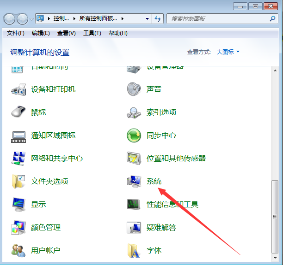
Task: Open the Display (显示) monitor icon
Action: click(18, 205)
